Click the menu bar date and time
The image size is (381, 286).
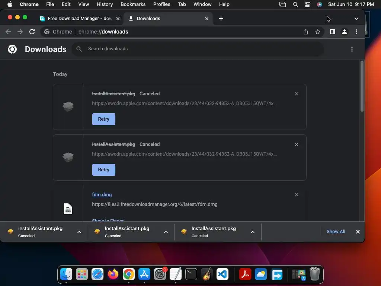coord(351,4)
